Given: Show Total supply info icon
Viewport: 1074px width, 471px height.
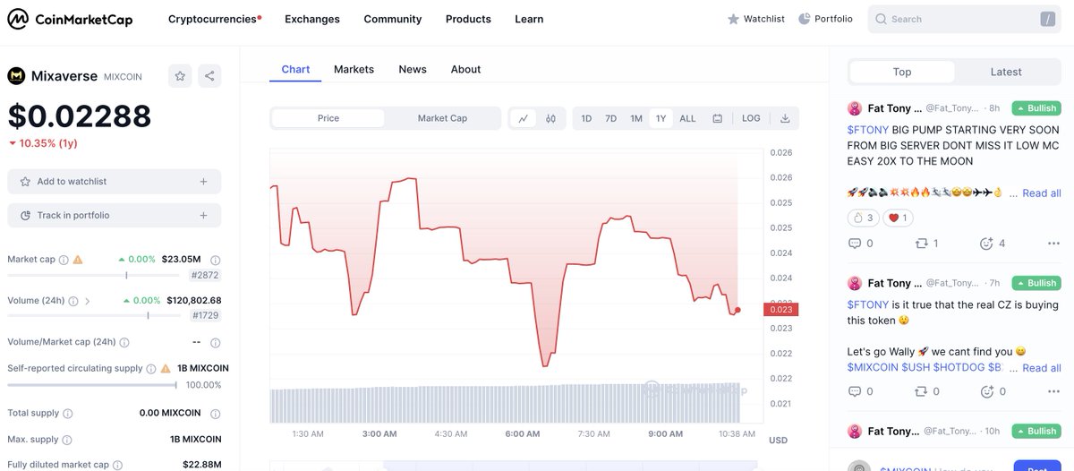Looking at the screenshot, I should pyautogui.click(x=68, y=414).
